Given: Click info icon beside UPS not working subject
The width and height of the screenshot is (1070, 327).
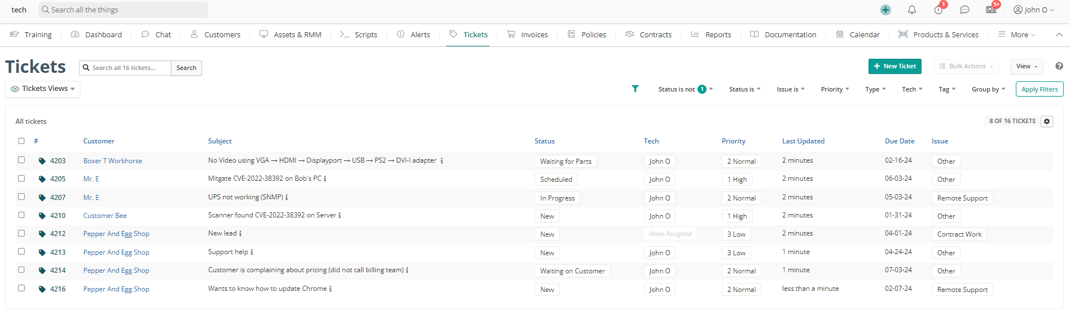Looking at the screenshot, I should (287, 198).
